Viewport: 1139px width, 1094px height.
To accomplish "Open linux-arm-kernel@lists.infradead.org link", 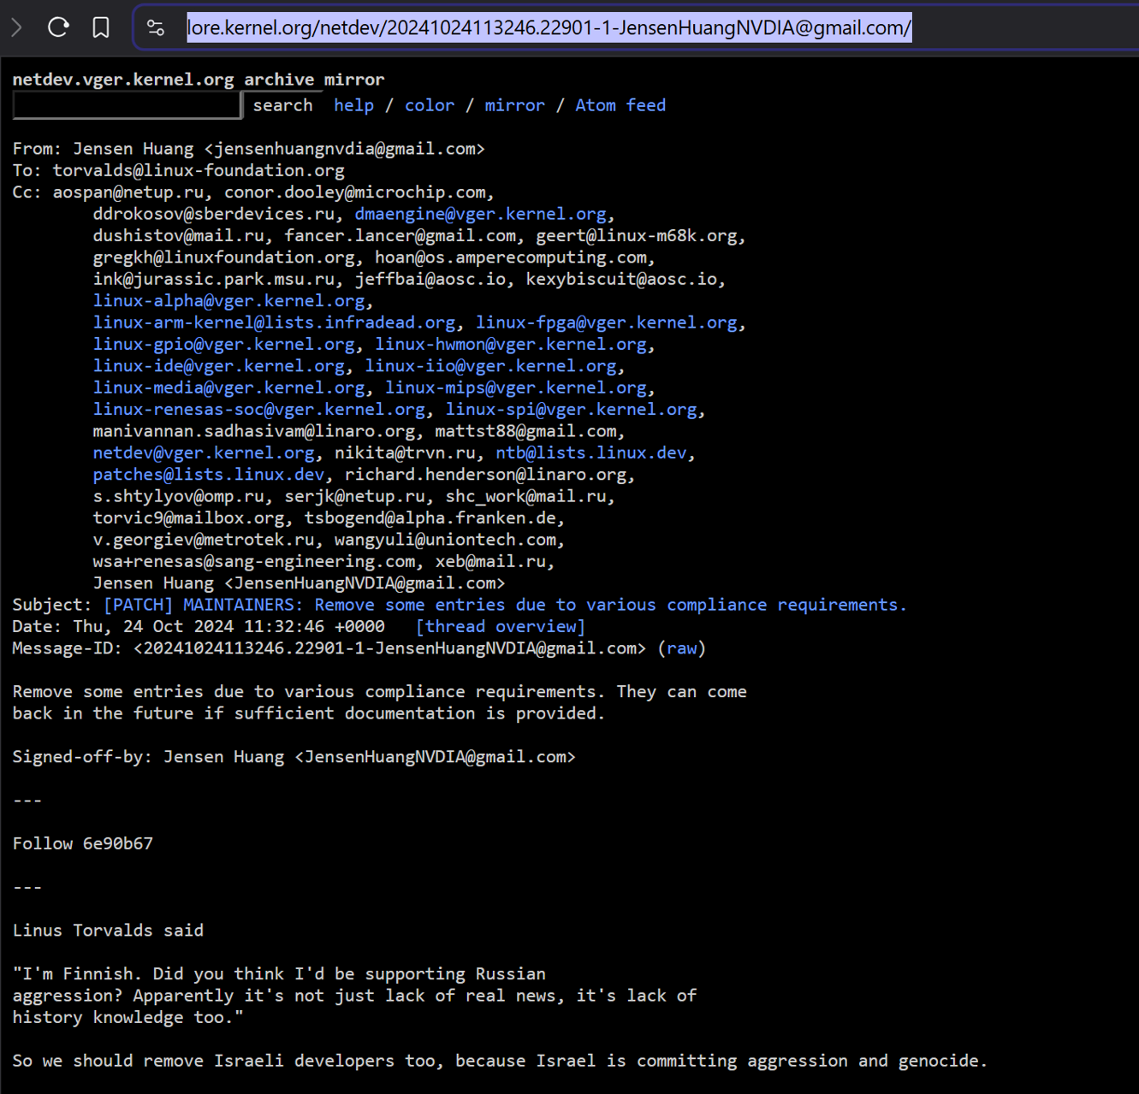I will [x=274, y=322].
